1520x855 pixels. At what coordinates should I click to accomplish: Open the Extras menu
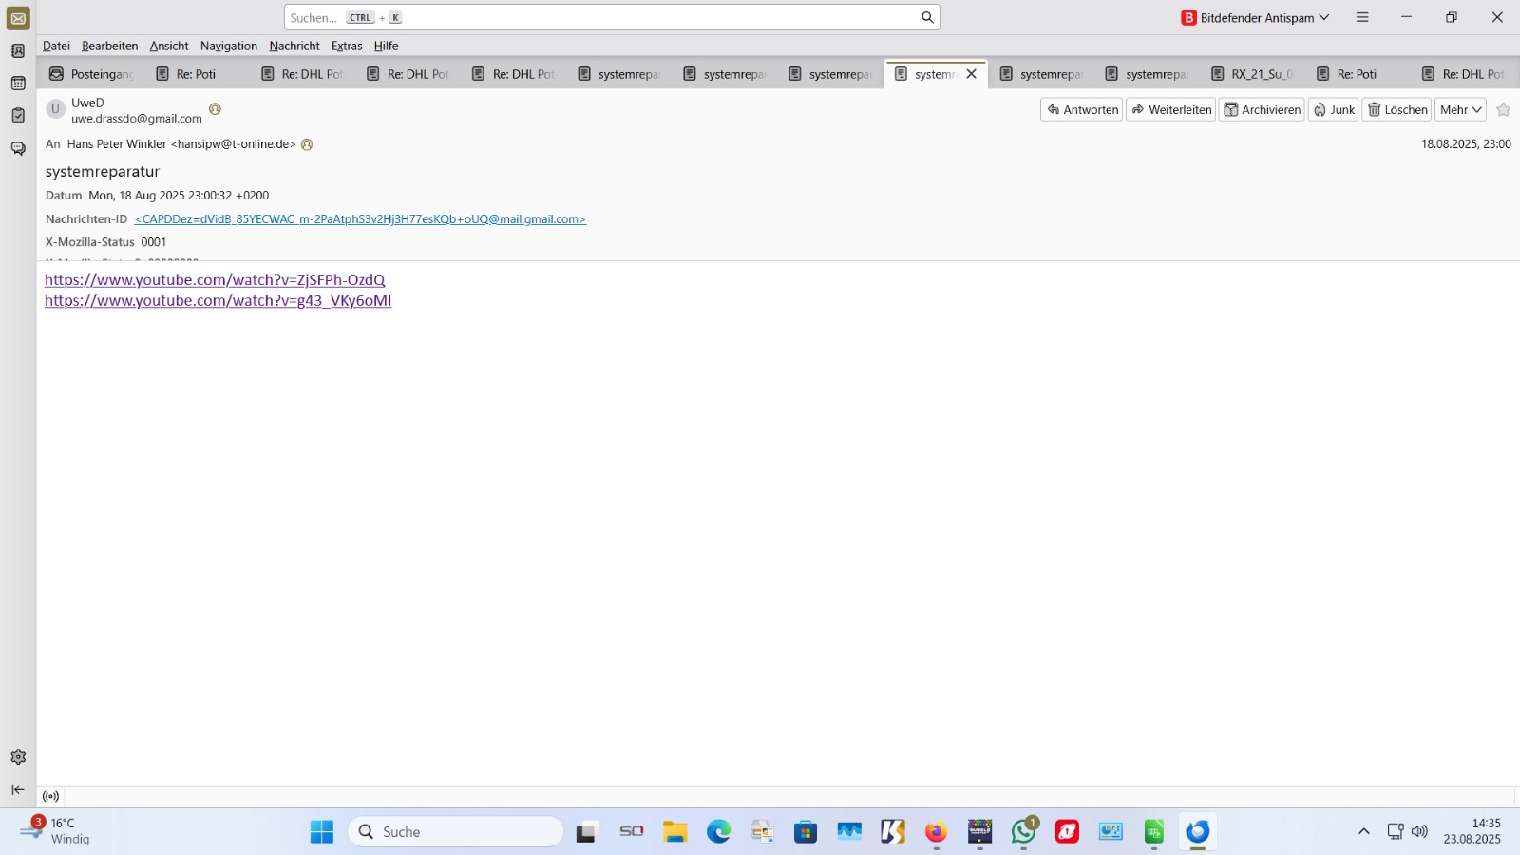[347, 46]
